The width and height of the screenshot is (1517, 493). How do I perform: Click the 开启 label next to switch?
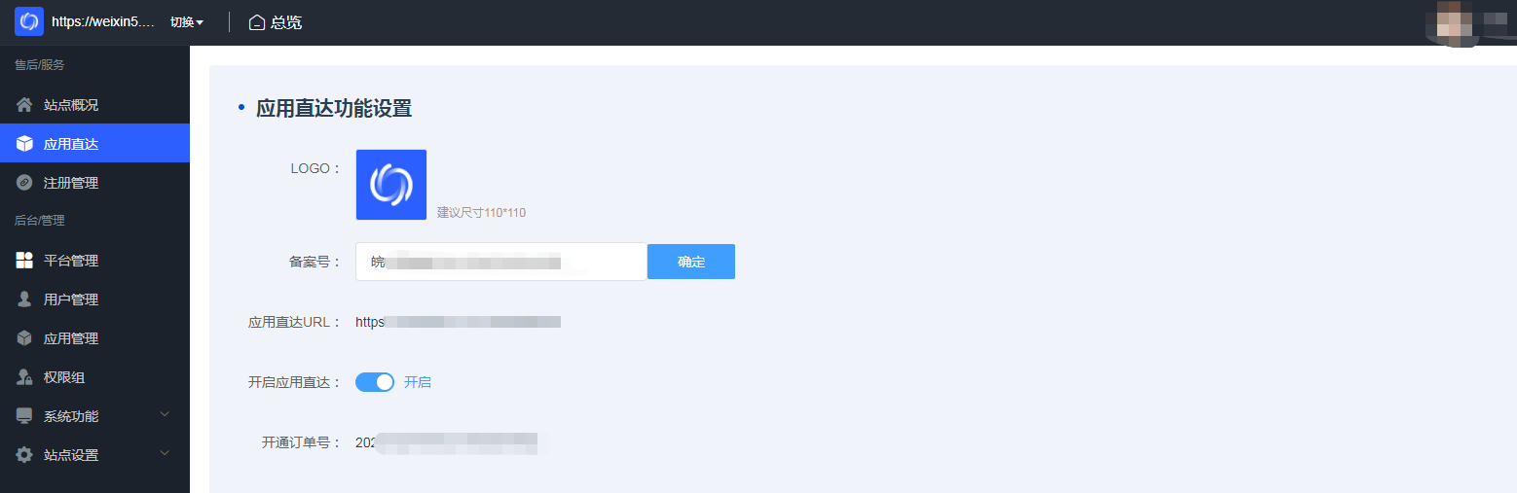(418, 382)
